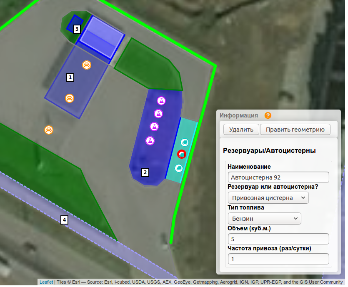Screen dimensions: 348x287
Task: Select the red highlighted tanker truck marker
Action: (181, 154)
